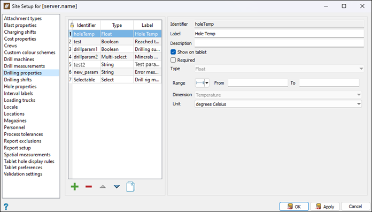Select the drillparam2 Multi-select row
The width and height of the screenshot is (372, 212).
point(115,57)
